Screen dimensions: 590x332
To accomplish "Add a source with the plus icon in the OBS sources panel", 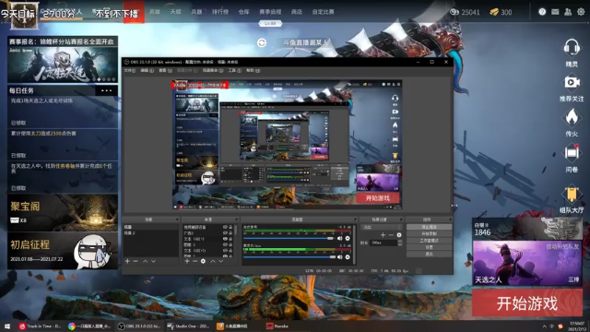I will coord(186,261).
